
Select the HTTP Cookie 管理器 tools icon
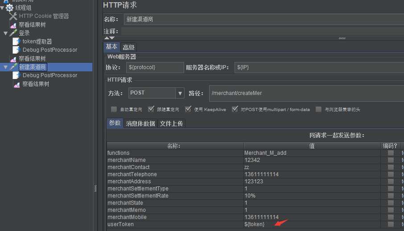click(13, 16)
